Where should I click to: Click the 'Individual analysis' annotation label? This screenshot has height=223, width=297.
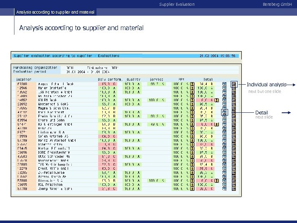(x=266, y=85)
